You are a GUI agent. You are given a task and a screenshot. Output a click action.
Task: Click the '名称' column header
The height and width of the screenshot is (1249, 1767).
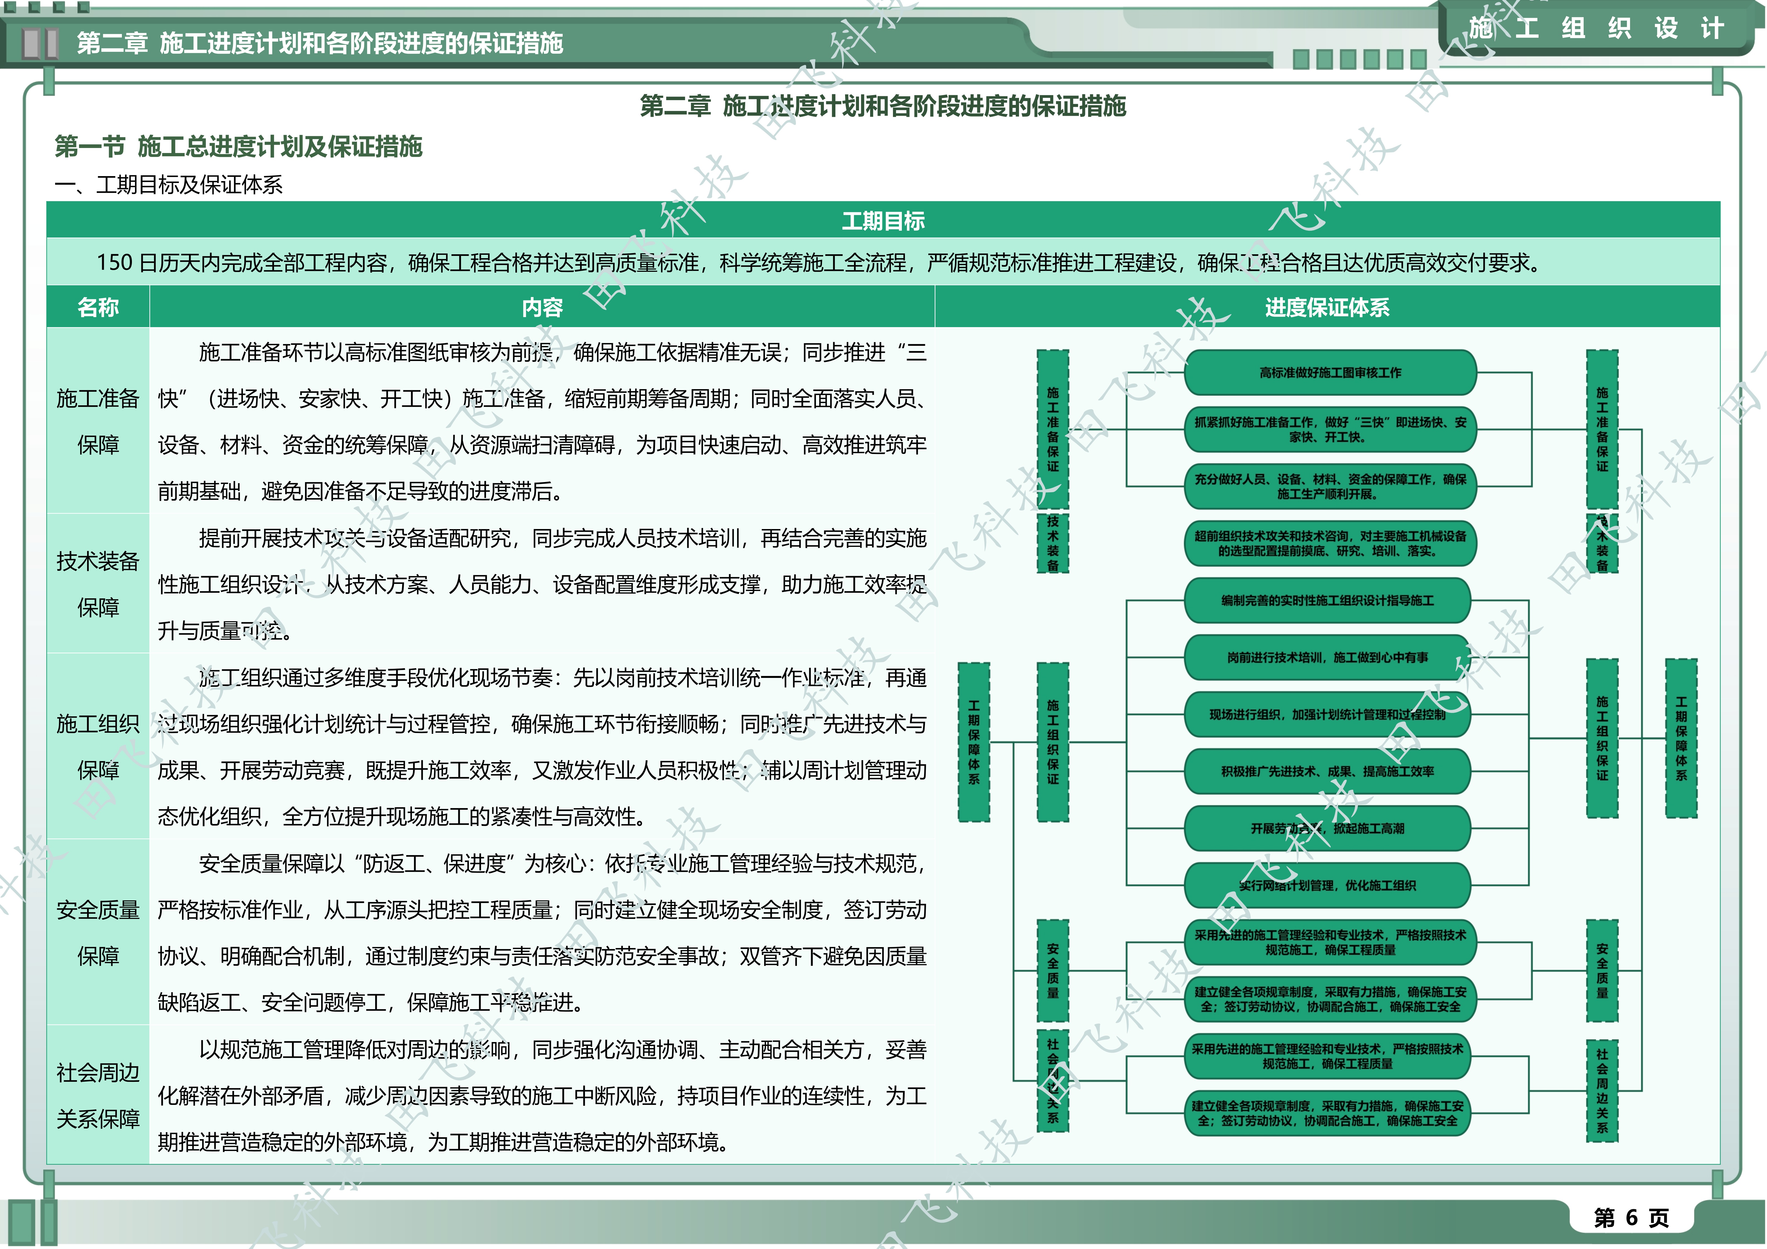point(98,307)
